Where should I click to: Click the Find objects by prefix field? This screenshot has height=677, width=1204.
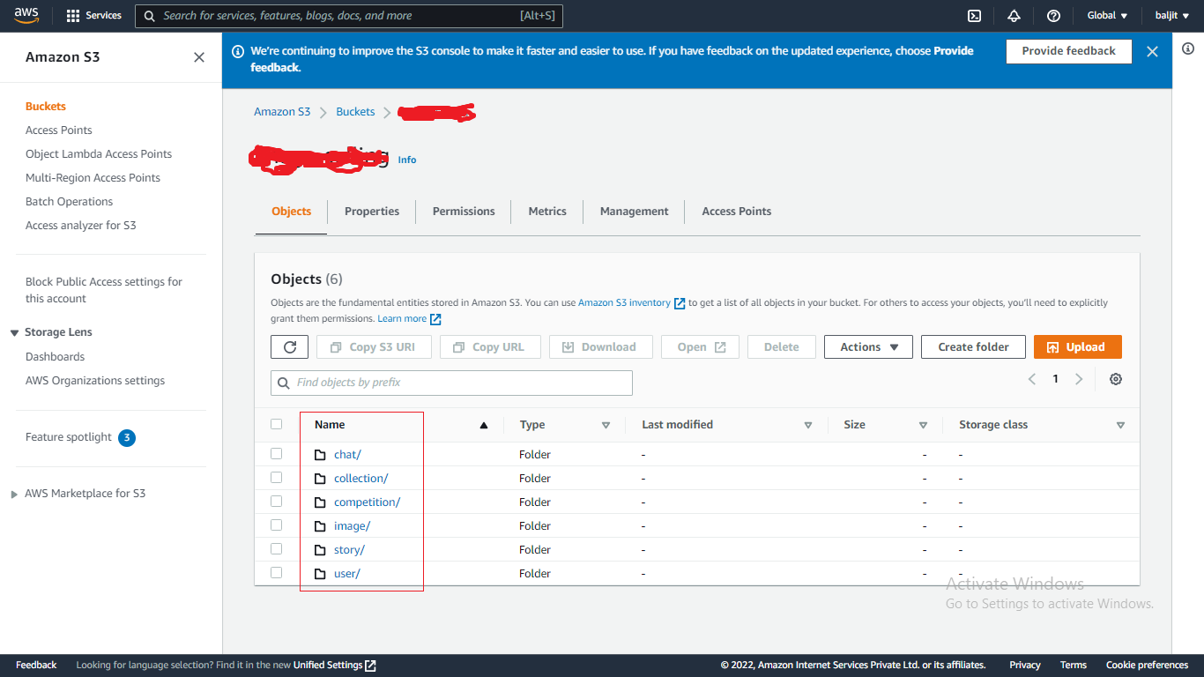pos(451,383)
